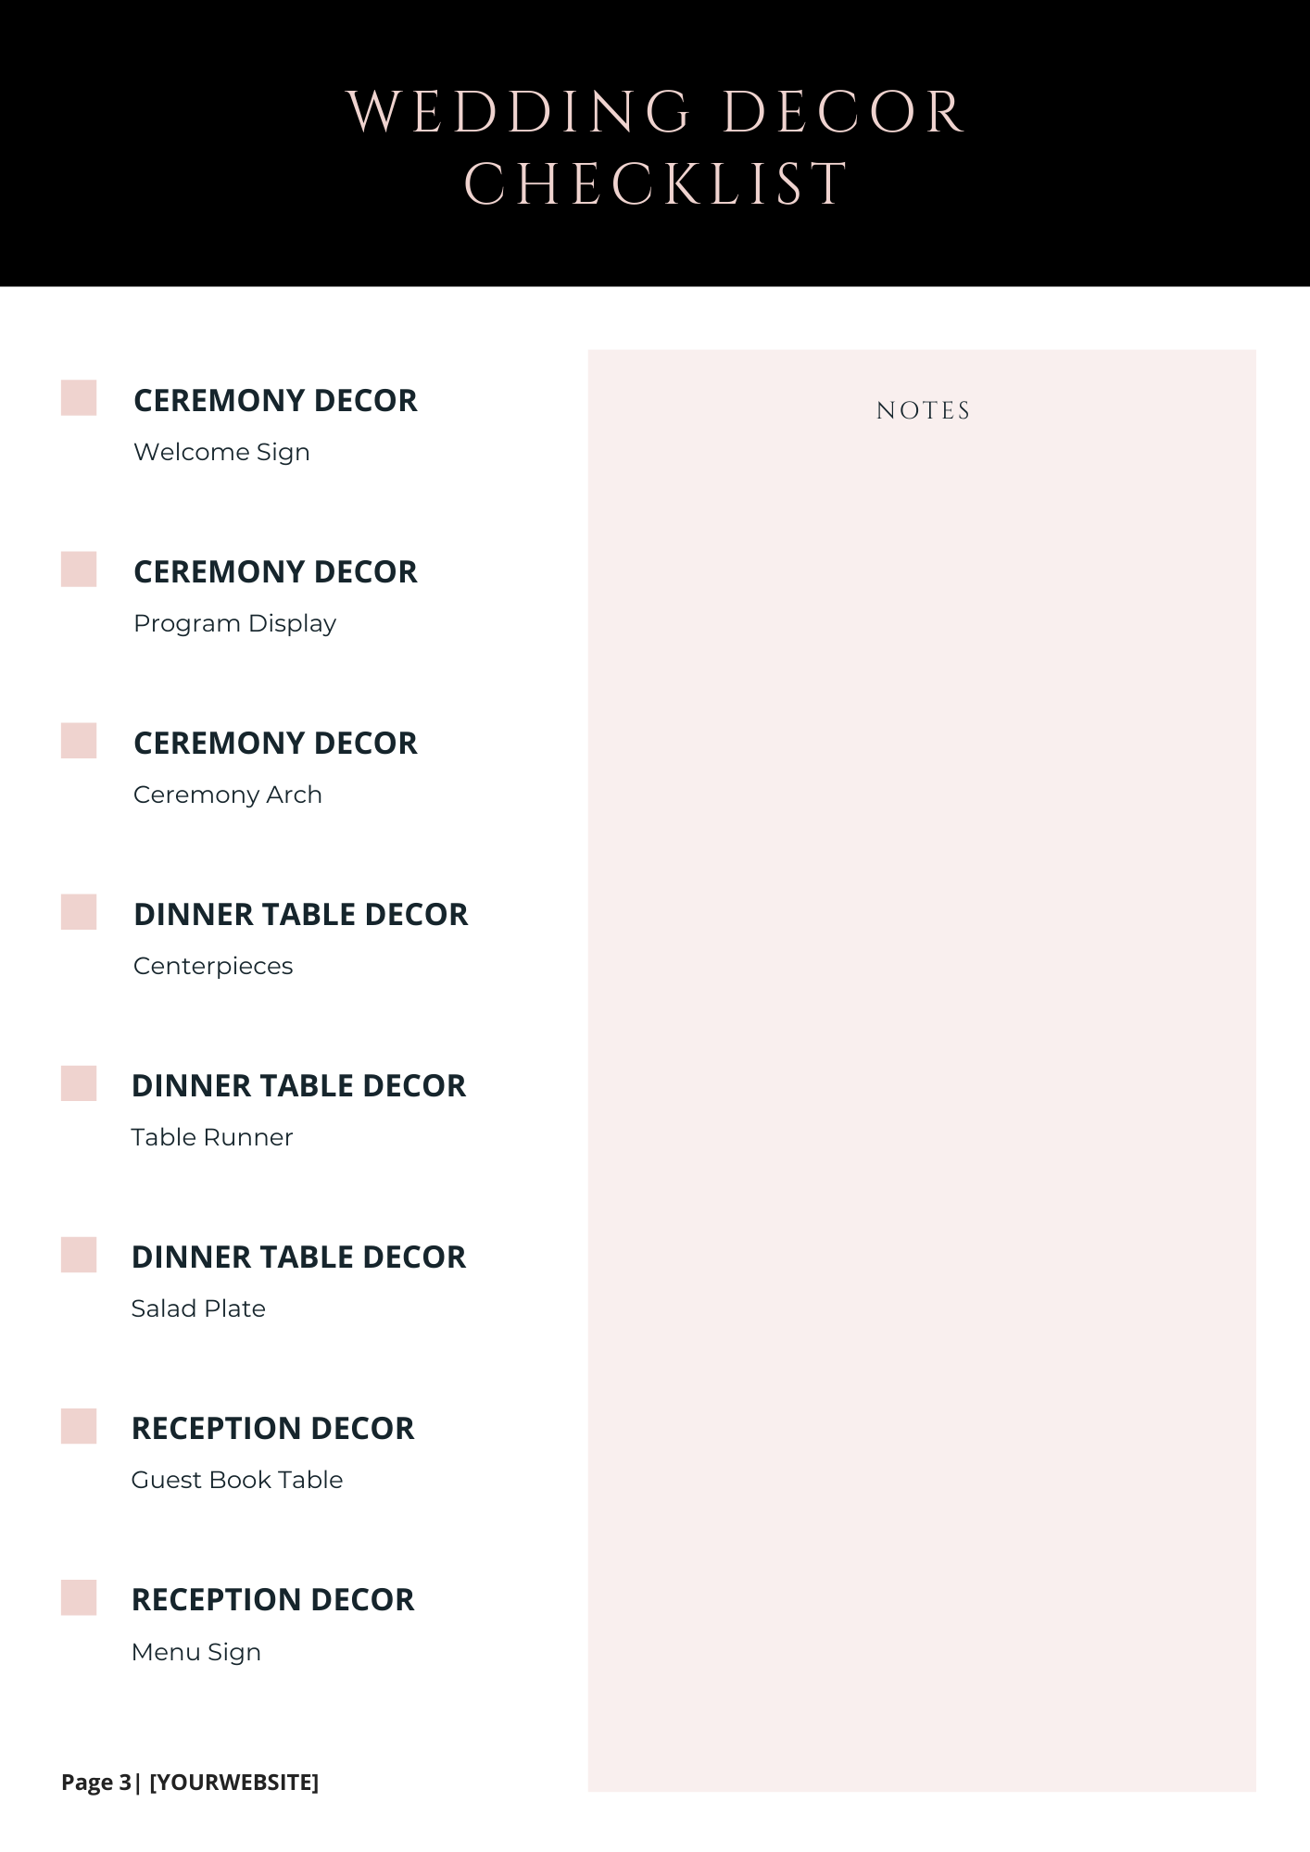This screenshot has height=1852, width=1310.
Task: Mark the Ceremony Arch checkbox
Action: 79,741
